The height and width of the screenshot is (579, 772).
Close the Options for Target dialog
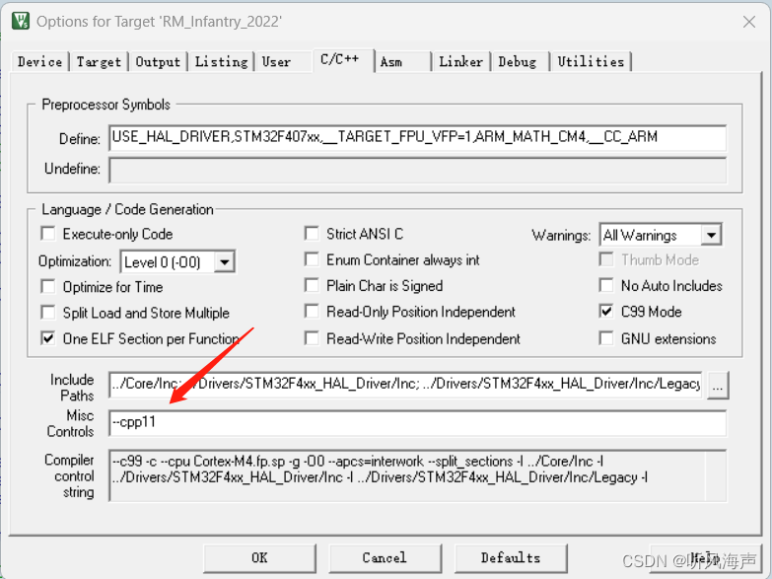click(749, 22)
